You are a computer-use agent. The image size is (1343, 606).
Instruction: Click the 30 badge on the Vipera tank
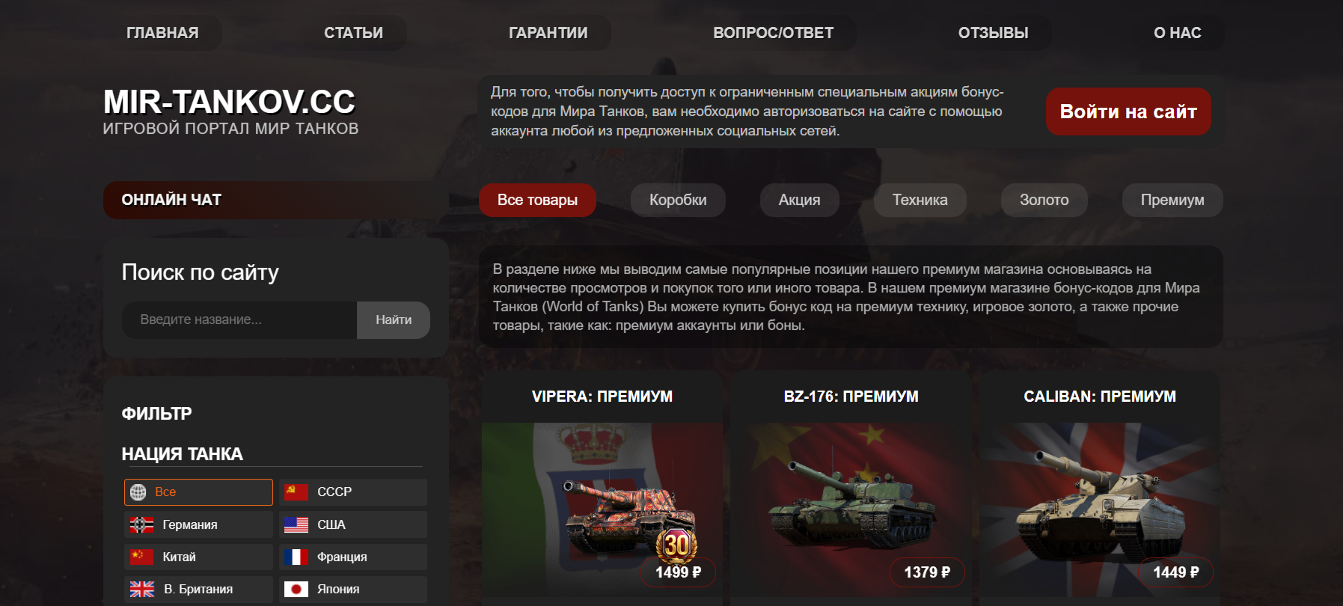pos(676,545)
